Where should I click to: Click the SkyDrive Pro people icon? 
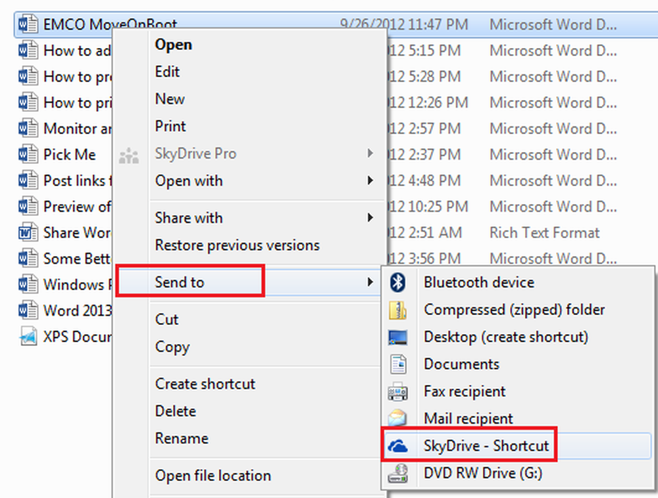point(129,156)
